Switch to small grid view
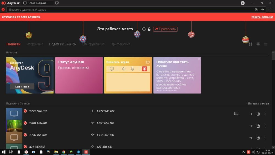This screenshot has width=275, height=155. pos(258,44)
